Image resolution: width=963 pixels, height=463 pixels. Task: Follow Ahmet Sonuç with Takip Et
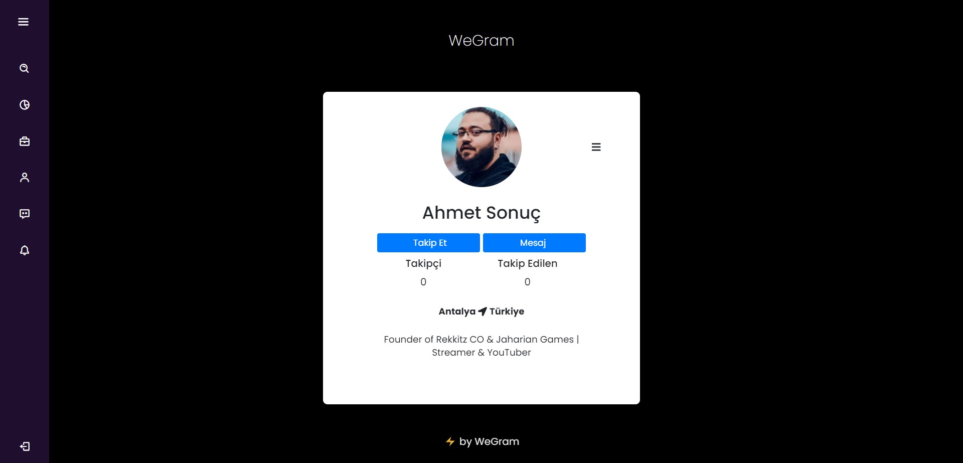[428, 243]
